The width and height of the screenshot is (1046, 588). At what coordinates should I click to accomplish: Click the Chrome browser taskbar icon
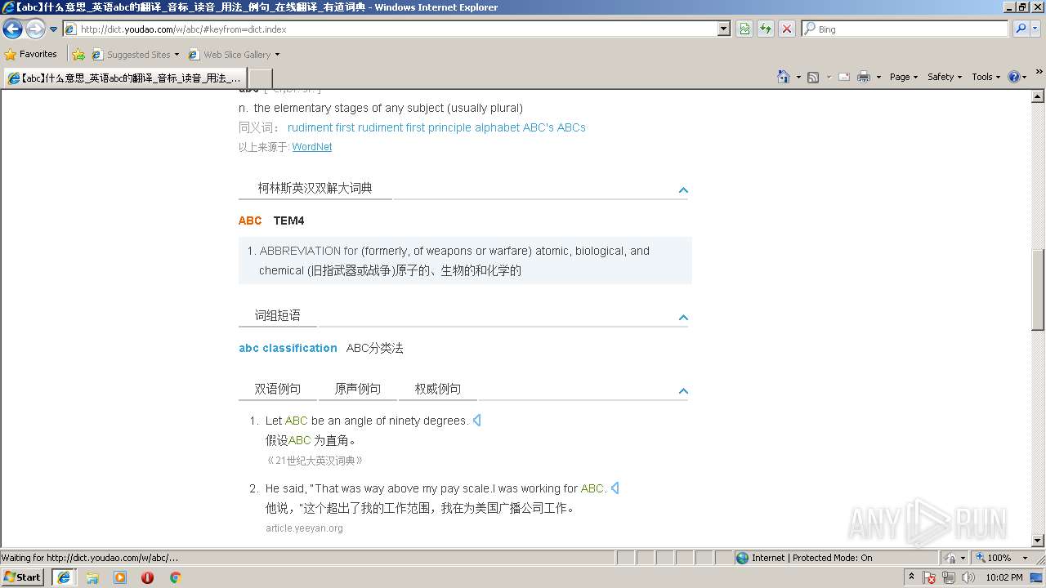[x=175, y=577]
